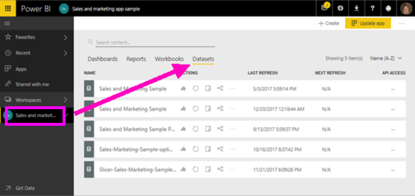Switch to the Dashboards tab

click(x=103, y=59)
